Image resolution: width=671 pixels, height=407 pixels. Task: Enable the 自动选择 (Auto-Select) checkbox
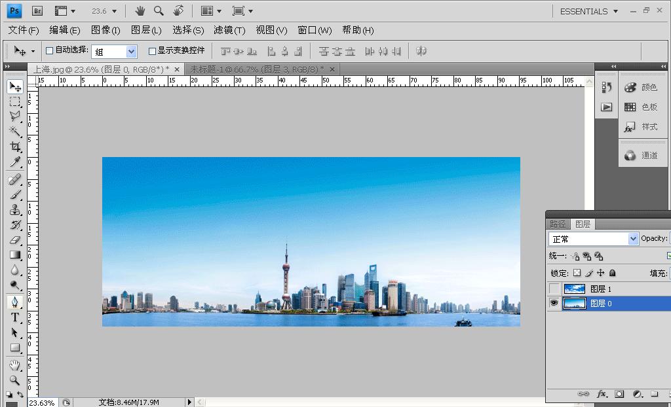[49, 50]
